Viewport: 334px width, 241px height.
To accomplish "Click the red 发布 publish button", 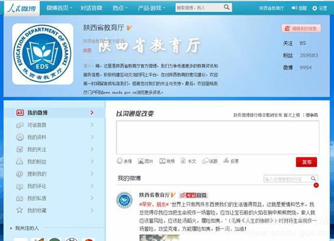I will [x=307, y=162].
